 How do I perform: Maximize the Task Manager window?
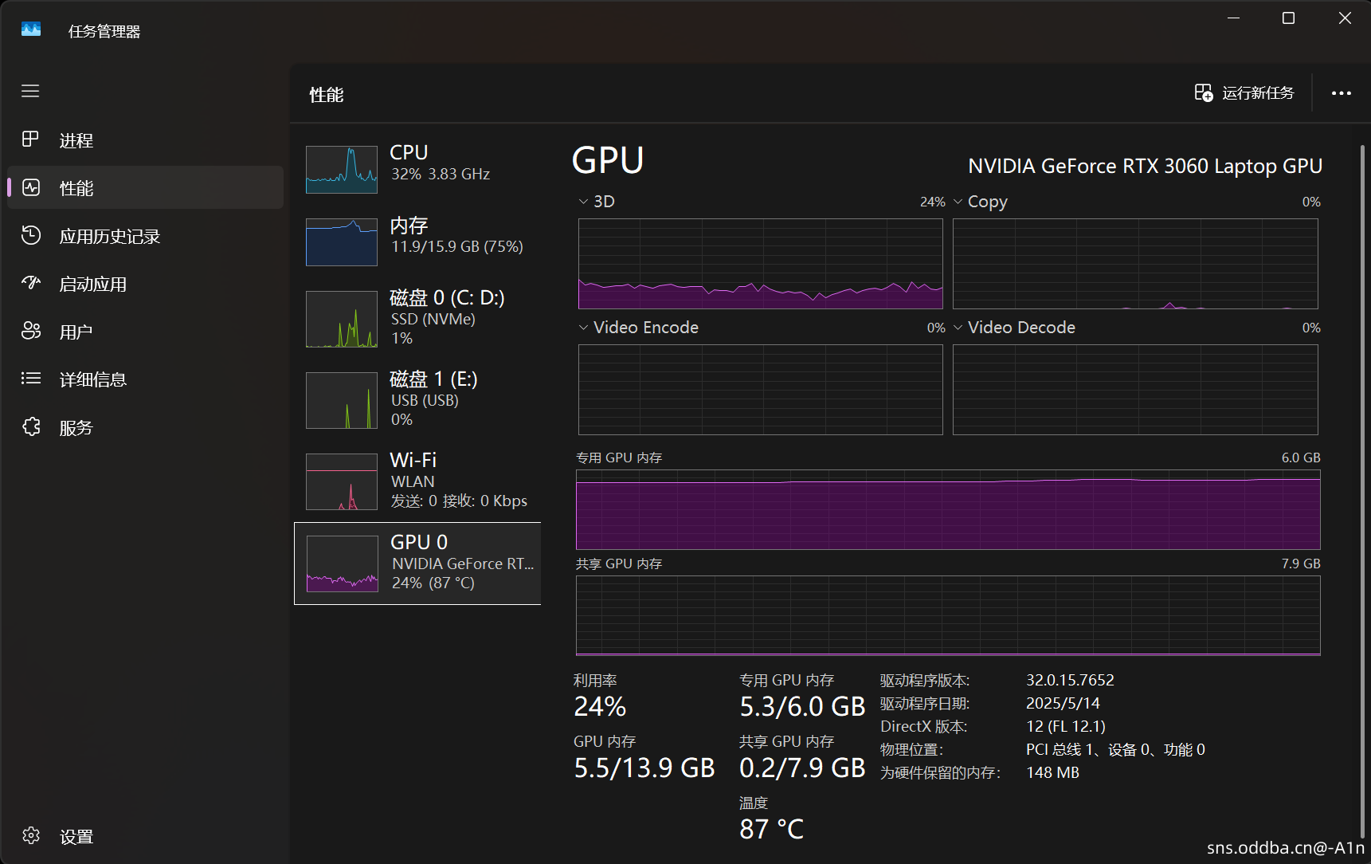(x=1288, y=18)
